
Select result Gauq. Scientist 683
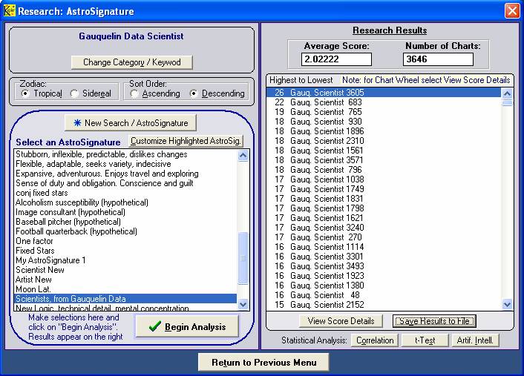point(318,102)
